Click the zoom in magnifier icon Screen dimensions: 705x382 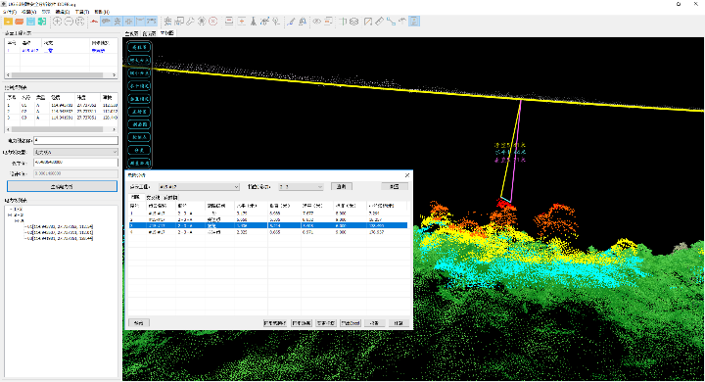pos(58,22)
